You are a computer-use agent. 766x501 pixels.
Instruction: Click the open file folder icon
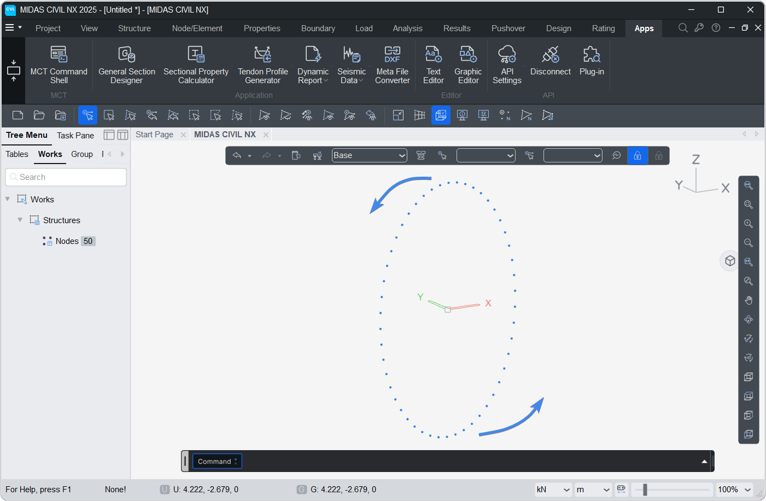click(x=39, y=115)
